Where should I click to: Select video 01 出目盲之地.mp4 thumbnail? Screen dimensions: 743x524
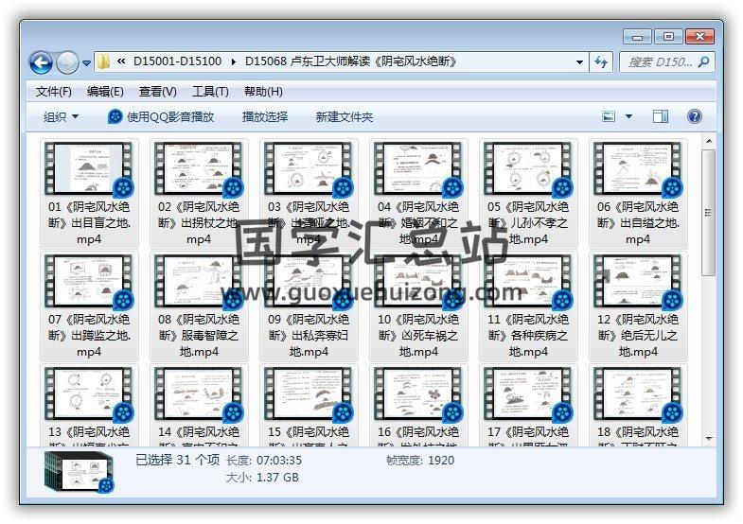[x=89, y=169]
